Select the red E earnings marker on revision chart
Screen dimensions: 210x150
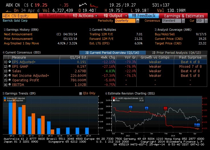(165, 108)
